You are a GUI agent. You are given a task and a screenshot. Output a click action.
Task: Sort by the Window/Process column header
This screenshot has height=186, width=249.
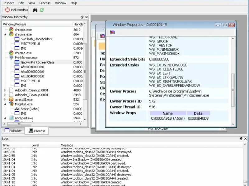pos(37,24)
